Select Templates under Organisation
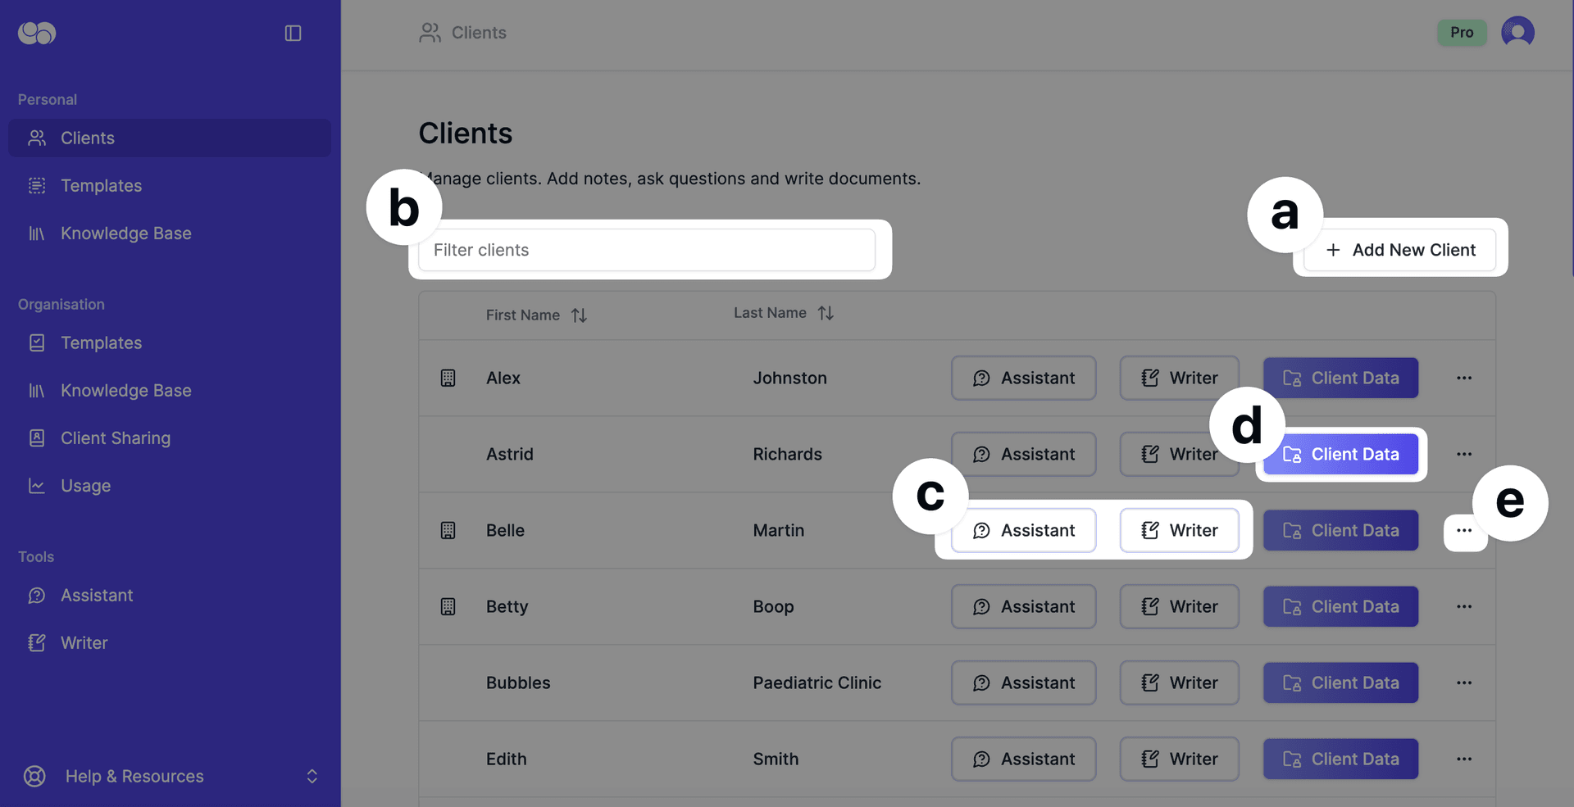This screenshot has height=807, width=1574. pyautogui.click(x=100, y=342)
